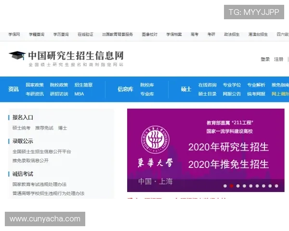
Task: Open 网报公告 nav item
Action: [x=232, y=94]
